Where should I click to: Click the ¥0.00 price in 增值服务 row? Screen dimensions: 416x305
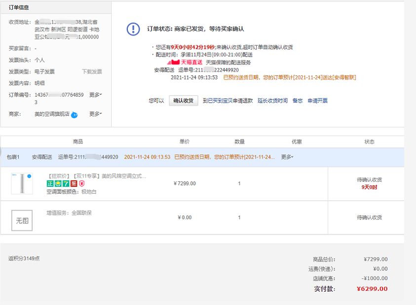pyautogui.click(x=185, y=217)
